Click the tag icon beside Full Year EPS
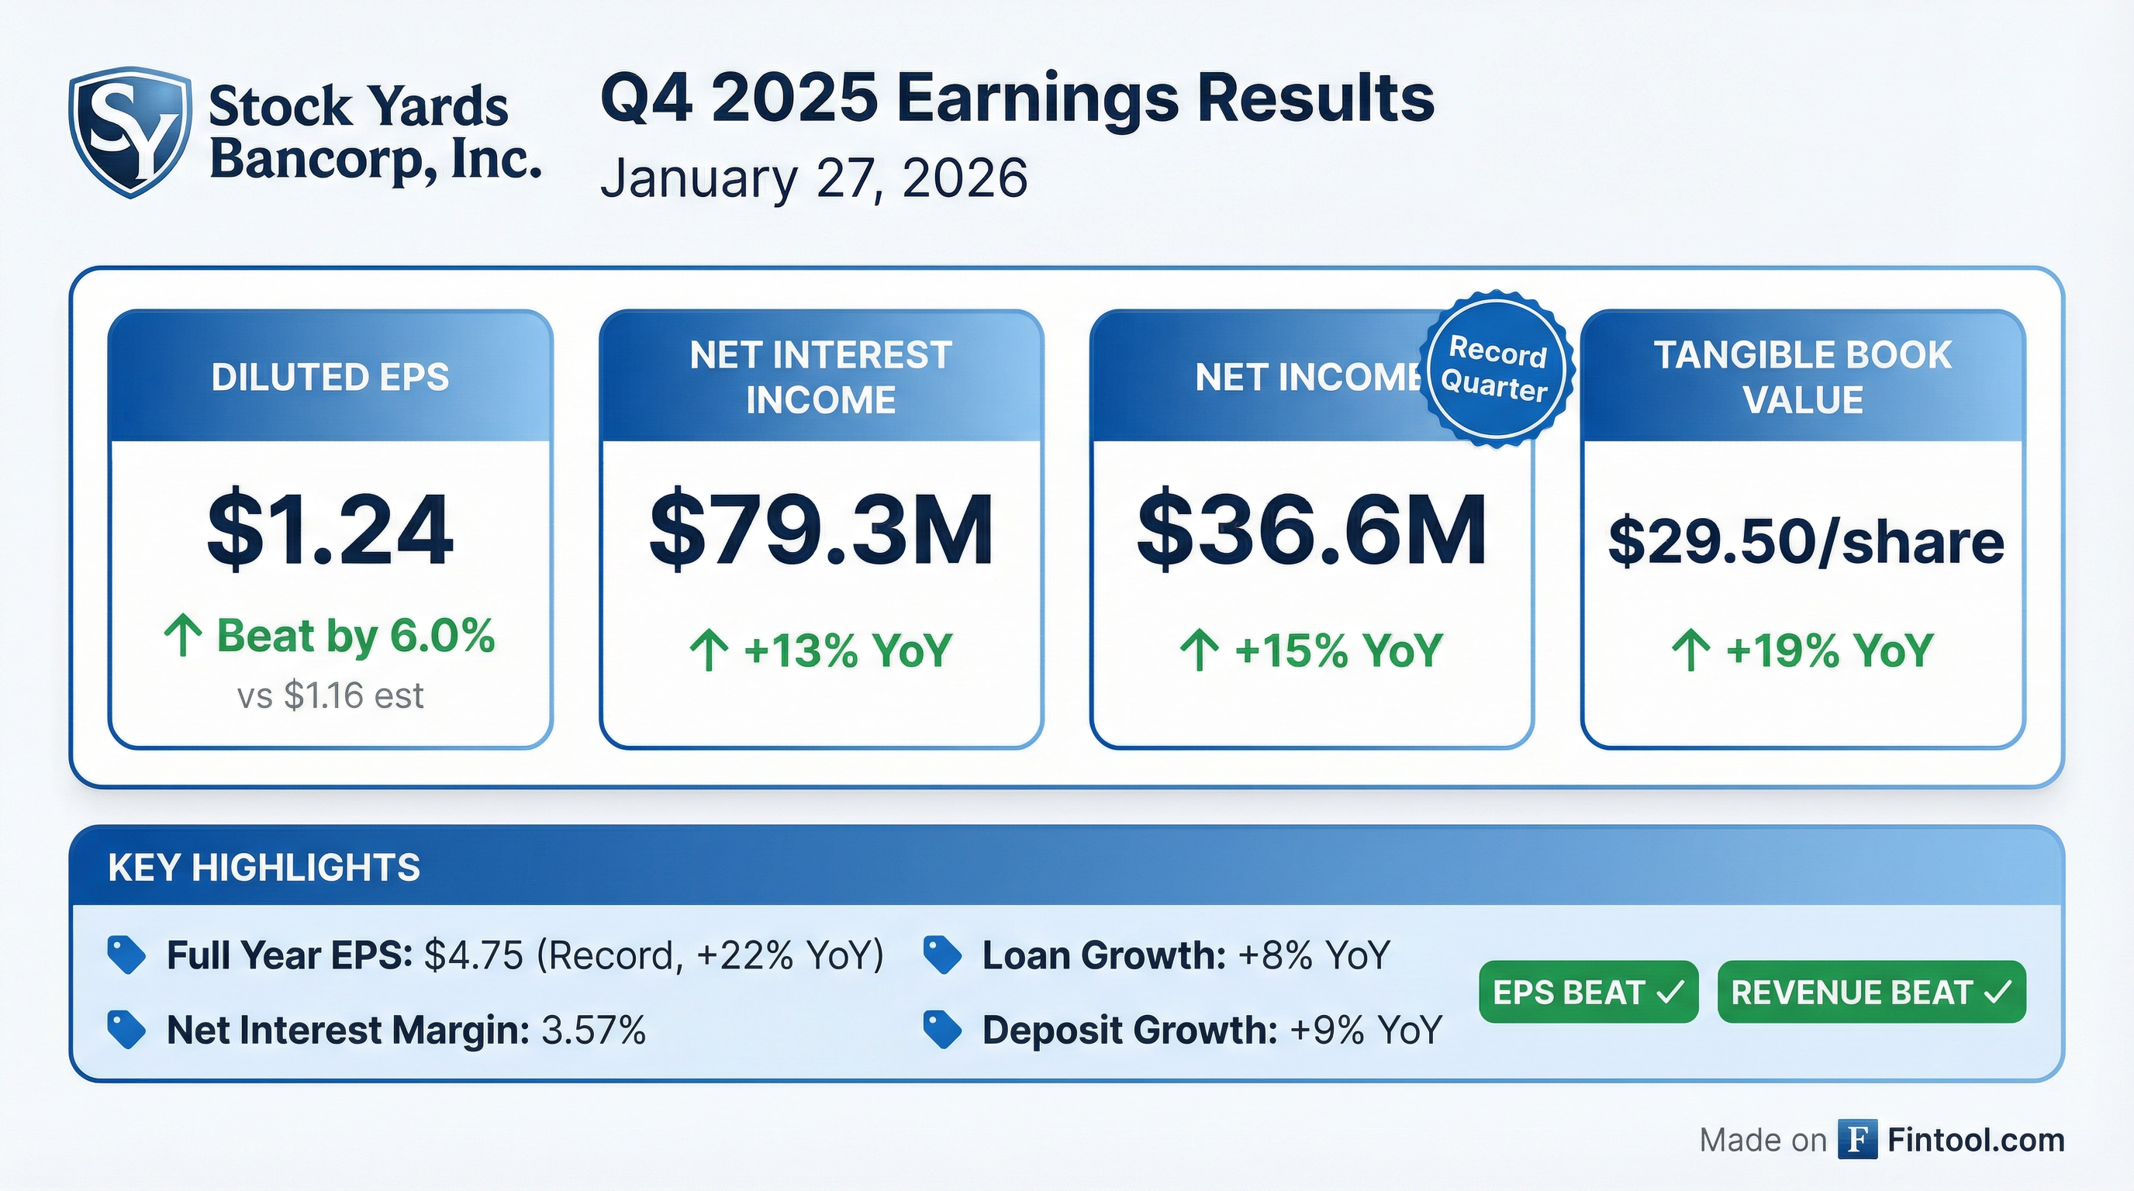This screenshot has width=2134, height=1191. pos(126,955)
